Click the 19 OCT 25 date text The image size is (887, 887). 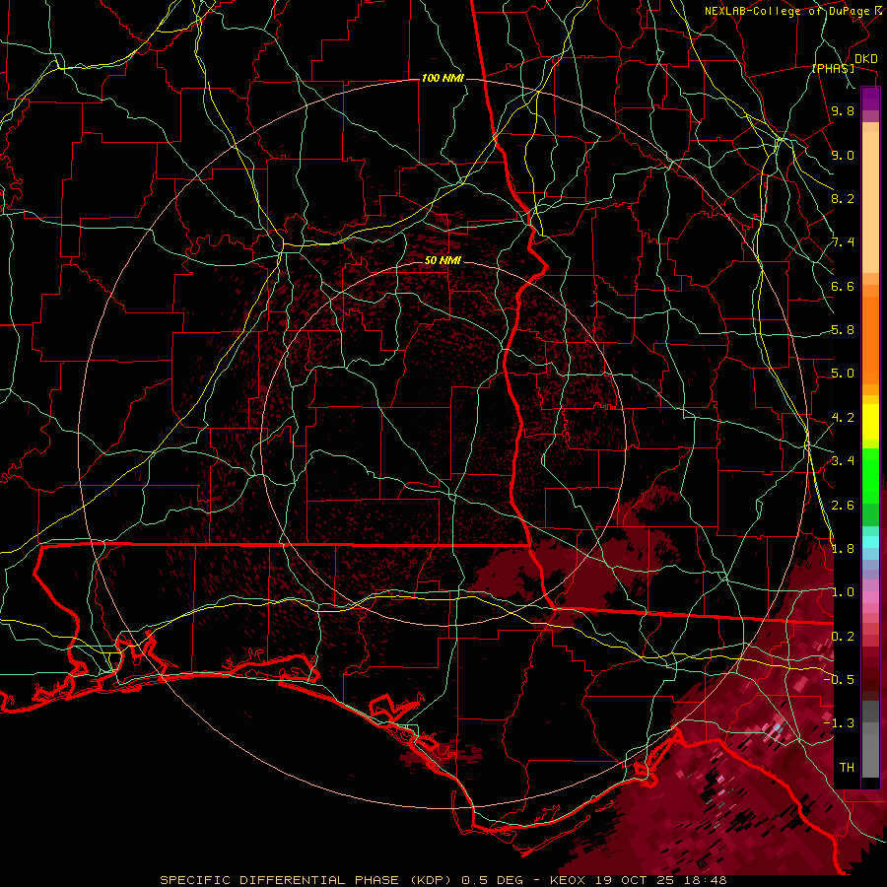(633, 880)
